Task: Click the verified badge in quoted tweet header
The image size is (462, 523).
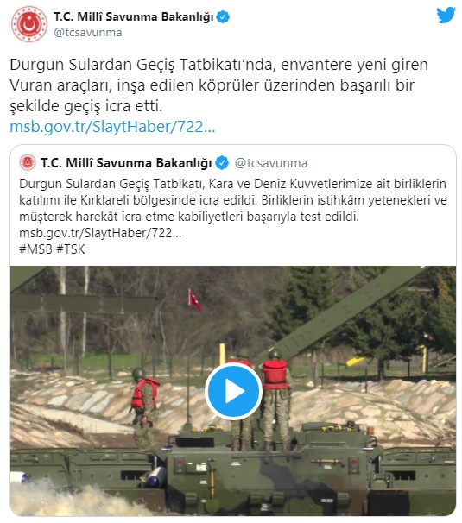Action: pos(222,163)
